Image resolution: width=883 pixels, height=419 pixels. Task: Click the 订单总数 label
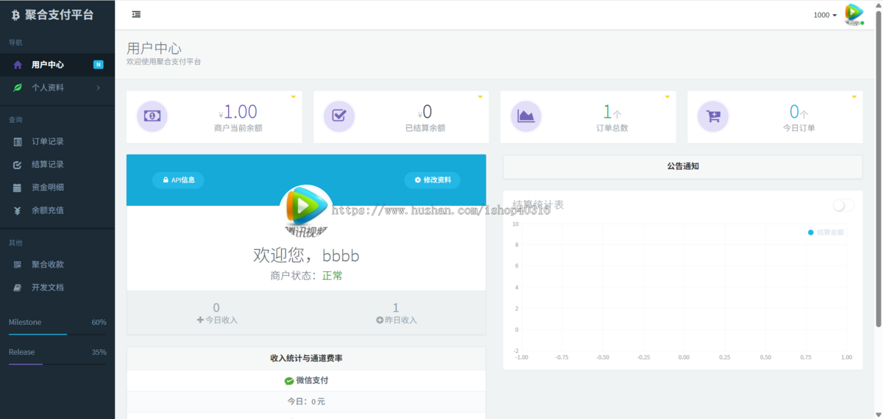612,128
